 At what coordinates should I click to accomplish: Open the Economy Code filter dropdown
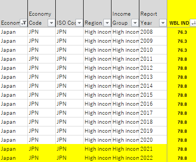51,23
